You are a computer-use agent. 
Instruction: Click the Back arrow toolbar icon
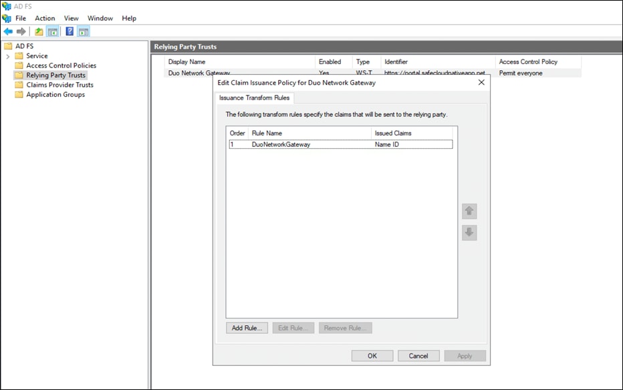click(x=8, y=31)
